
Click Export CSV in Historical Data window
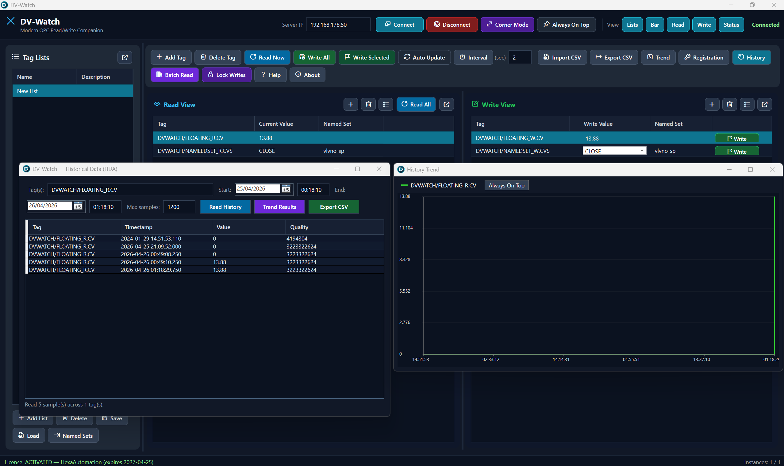click(x=334, y=207)
